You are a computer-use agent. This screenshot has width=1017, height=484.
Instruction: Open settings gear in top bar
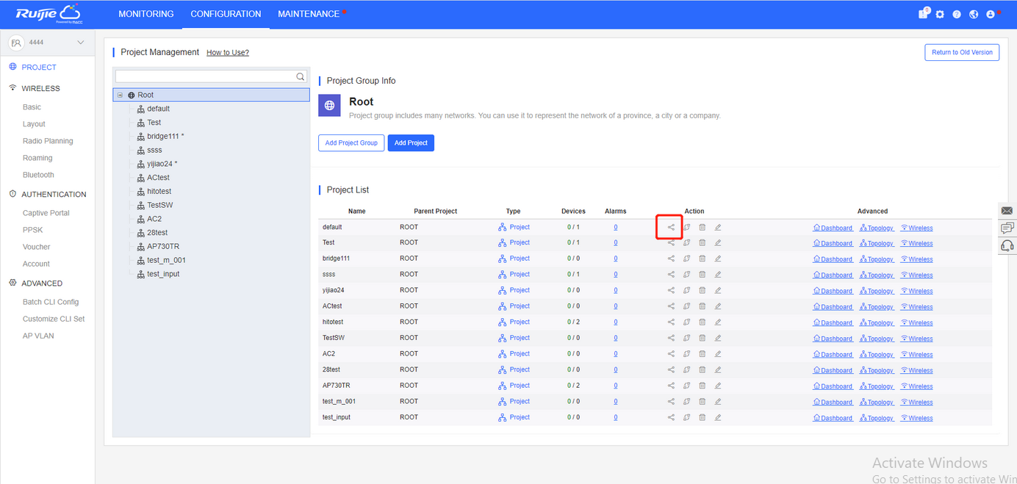(940, 14)
